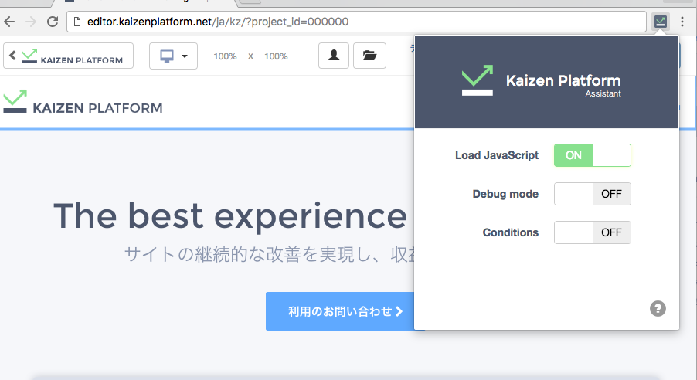Image resolution: width=697 pixels, height=380 pixels.
Task: Click the Kaizen Platform logo in the page header
Action: [83, 102]
